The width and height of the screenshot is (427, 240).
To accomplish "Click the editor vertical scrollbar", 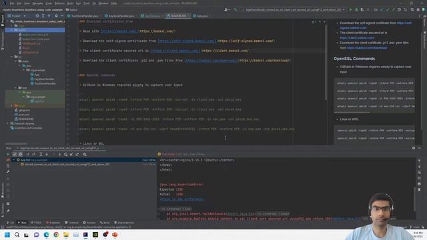I will (326, 63).
